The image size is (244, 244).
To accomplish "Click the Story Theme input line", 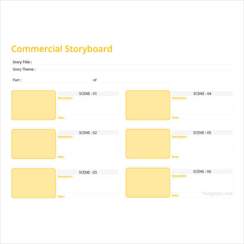I will tap(134, 70).
